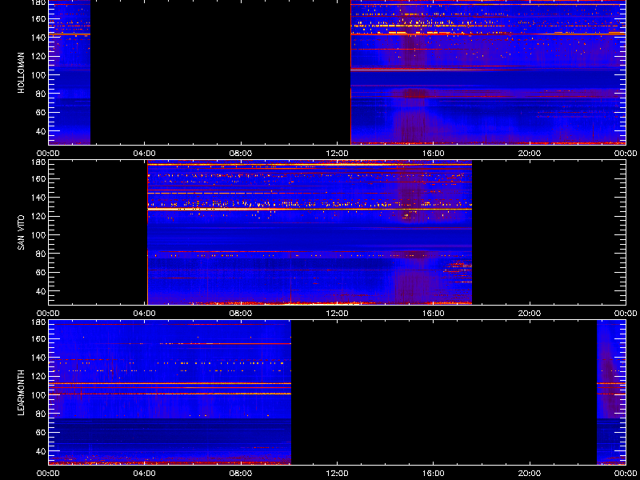Select 12:00 on the Holloman time axis
The width and height of the screenshot is (640, 480).
click(337, 154)
